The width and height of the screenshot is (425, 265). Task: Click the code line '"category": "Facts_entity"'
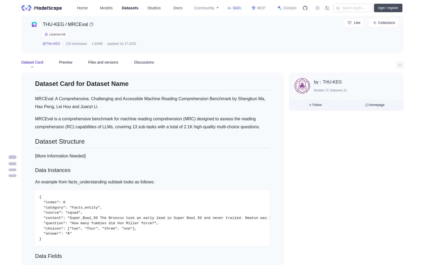[x=73, y=207]
